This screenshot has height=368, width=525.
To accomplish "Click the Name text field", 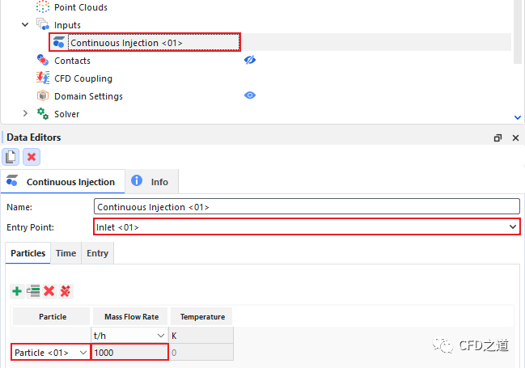I will point(307,207).
